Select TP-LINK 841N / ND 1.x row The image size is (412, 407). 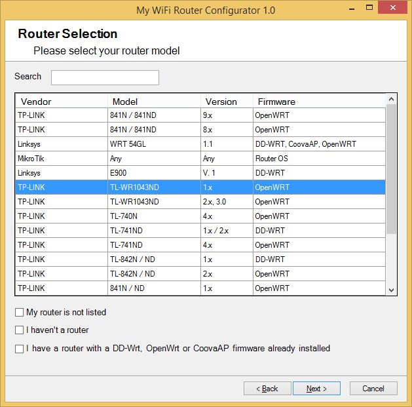coord(200,288)
